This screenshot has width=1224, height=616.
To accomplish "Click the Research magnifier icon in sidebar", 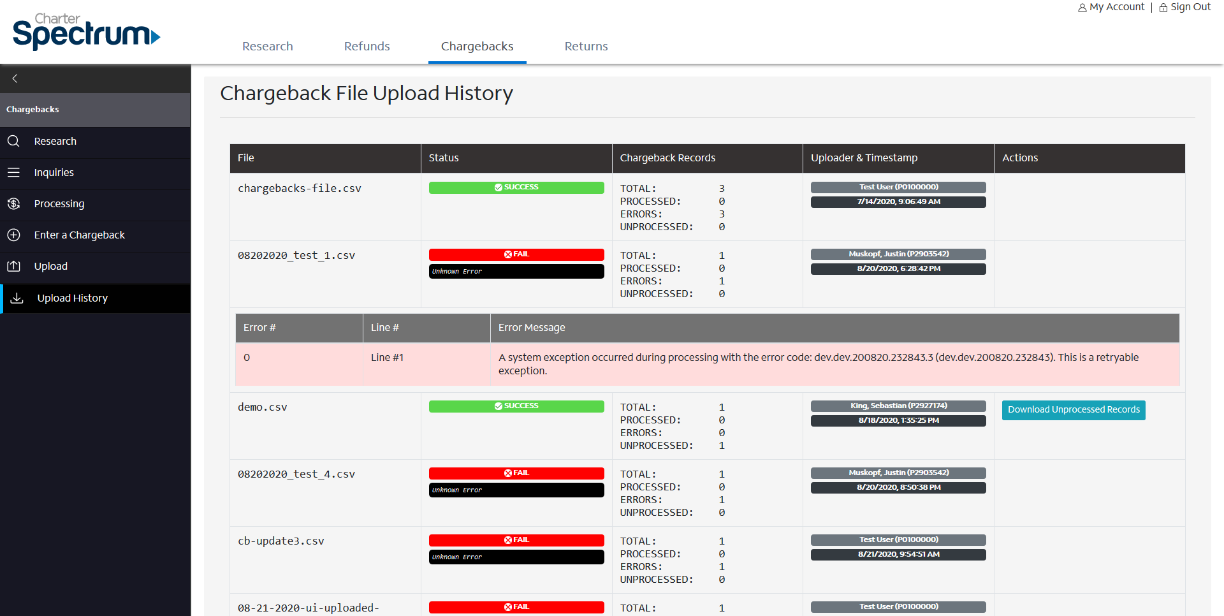I will point(13,141).
